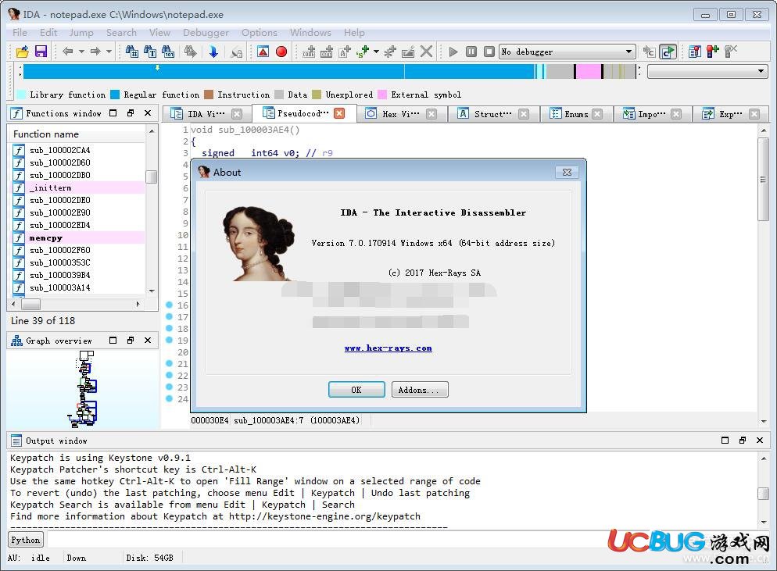Viewport: 777px width, 571px height.
Task: Expand the string type dropdown arrow
Action: 376,52
